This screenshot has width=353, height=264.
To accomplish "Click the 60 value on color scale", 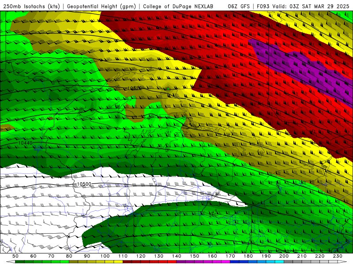I will coord(33,256).
